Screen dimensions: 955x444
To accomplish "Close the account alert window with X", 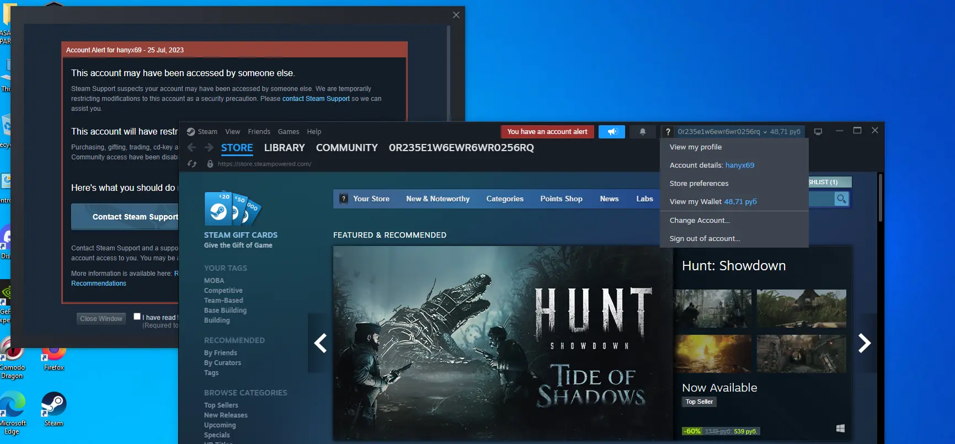I will (456, 15).
